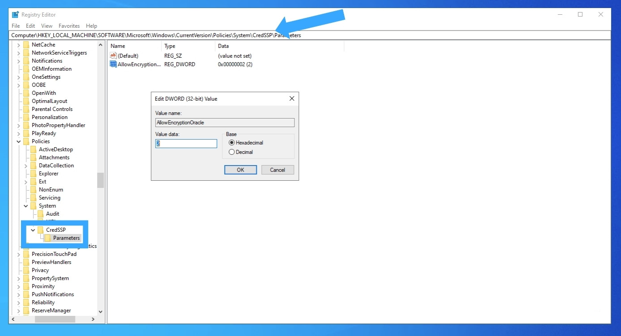Focus the Value data input field

coord(186,144)
